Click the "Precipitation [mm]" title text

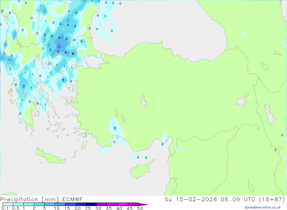29,199
